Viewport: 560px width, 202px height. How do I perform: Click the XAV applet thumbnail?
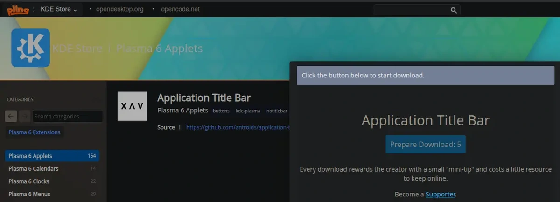tap(132, 106)
